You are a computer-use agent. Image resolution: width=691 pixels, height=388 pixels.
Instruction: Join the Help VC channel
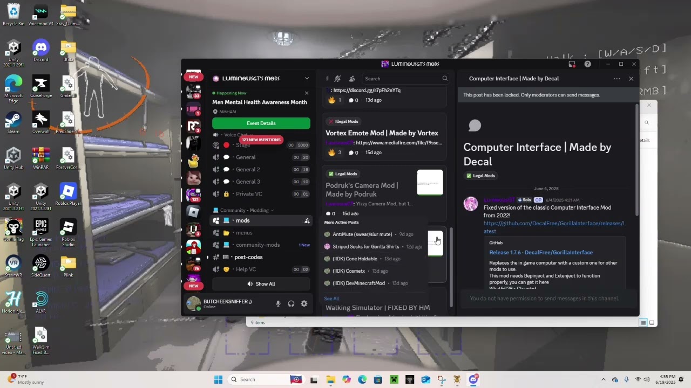[261, 269]
